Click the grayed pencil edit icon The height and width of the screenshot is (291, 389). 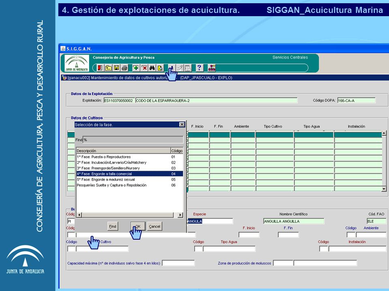click(180, 68)
